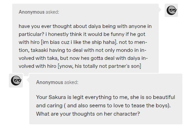Click the second ask about Sakura's character
This screenshot has height=130, width=188.
point(106,99)
